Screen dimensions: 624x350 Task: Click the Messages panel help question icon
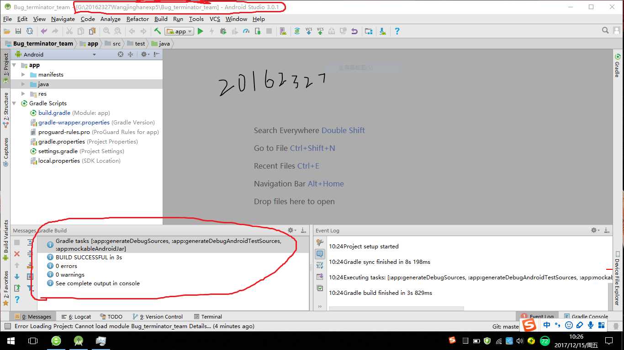[x=17, y=299]
